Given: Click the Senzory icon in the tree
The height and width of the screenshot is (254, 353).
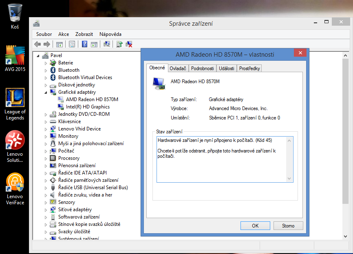Looking at the screenshot, I should coord(53,202).
